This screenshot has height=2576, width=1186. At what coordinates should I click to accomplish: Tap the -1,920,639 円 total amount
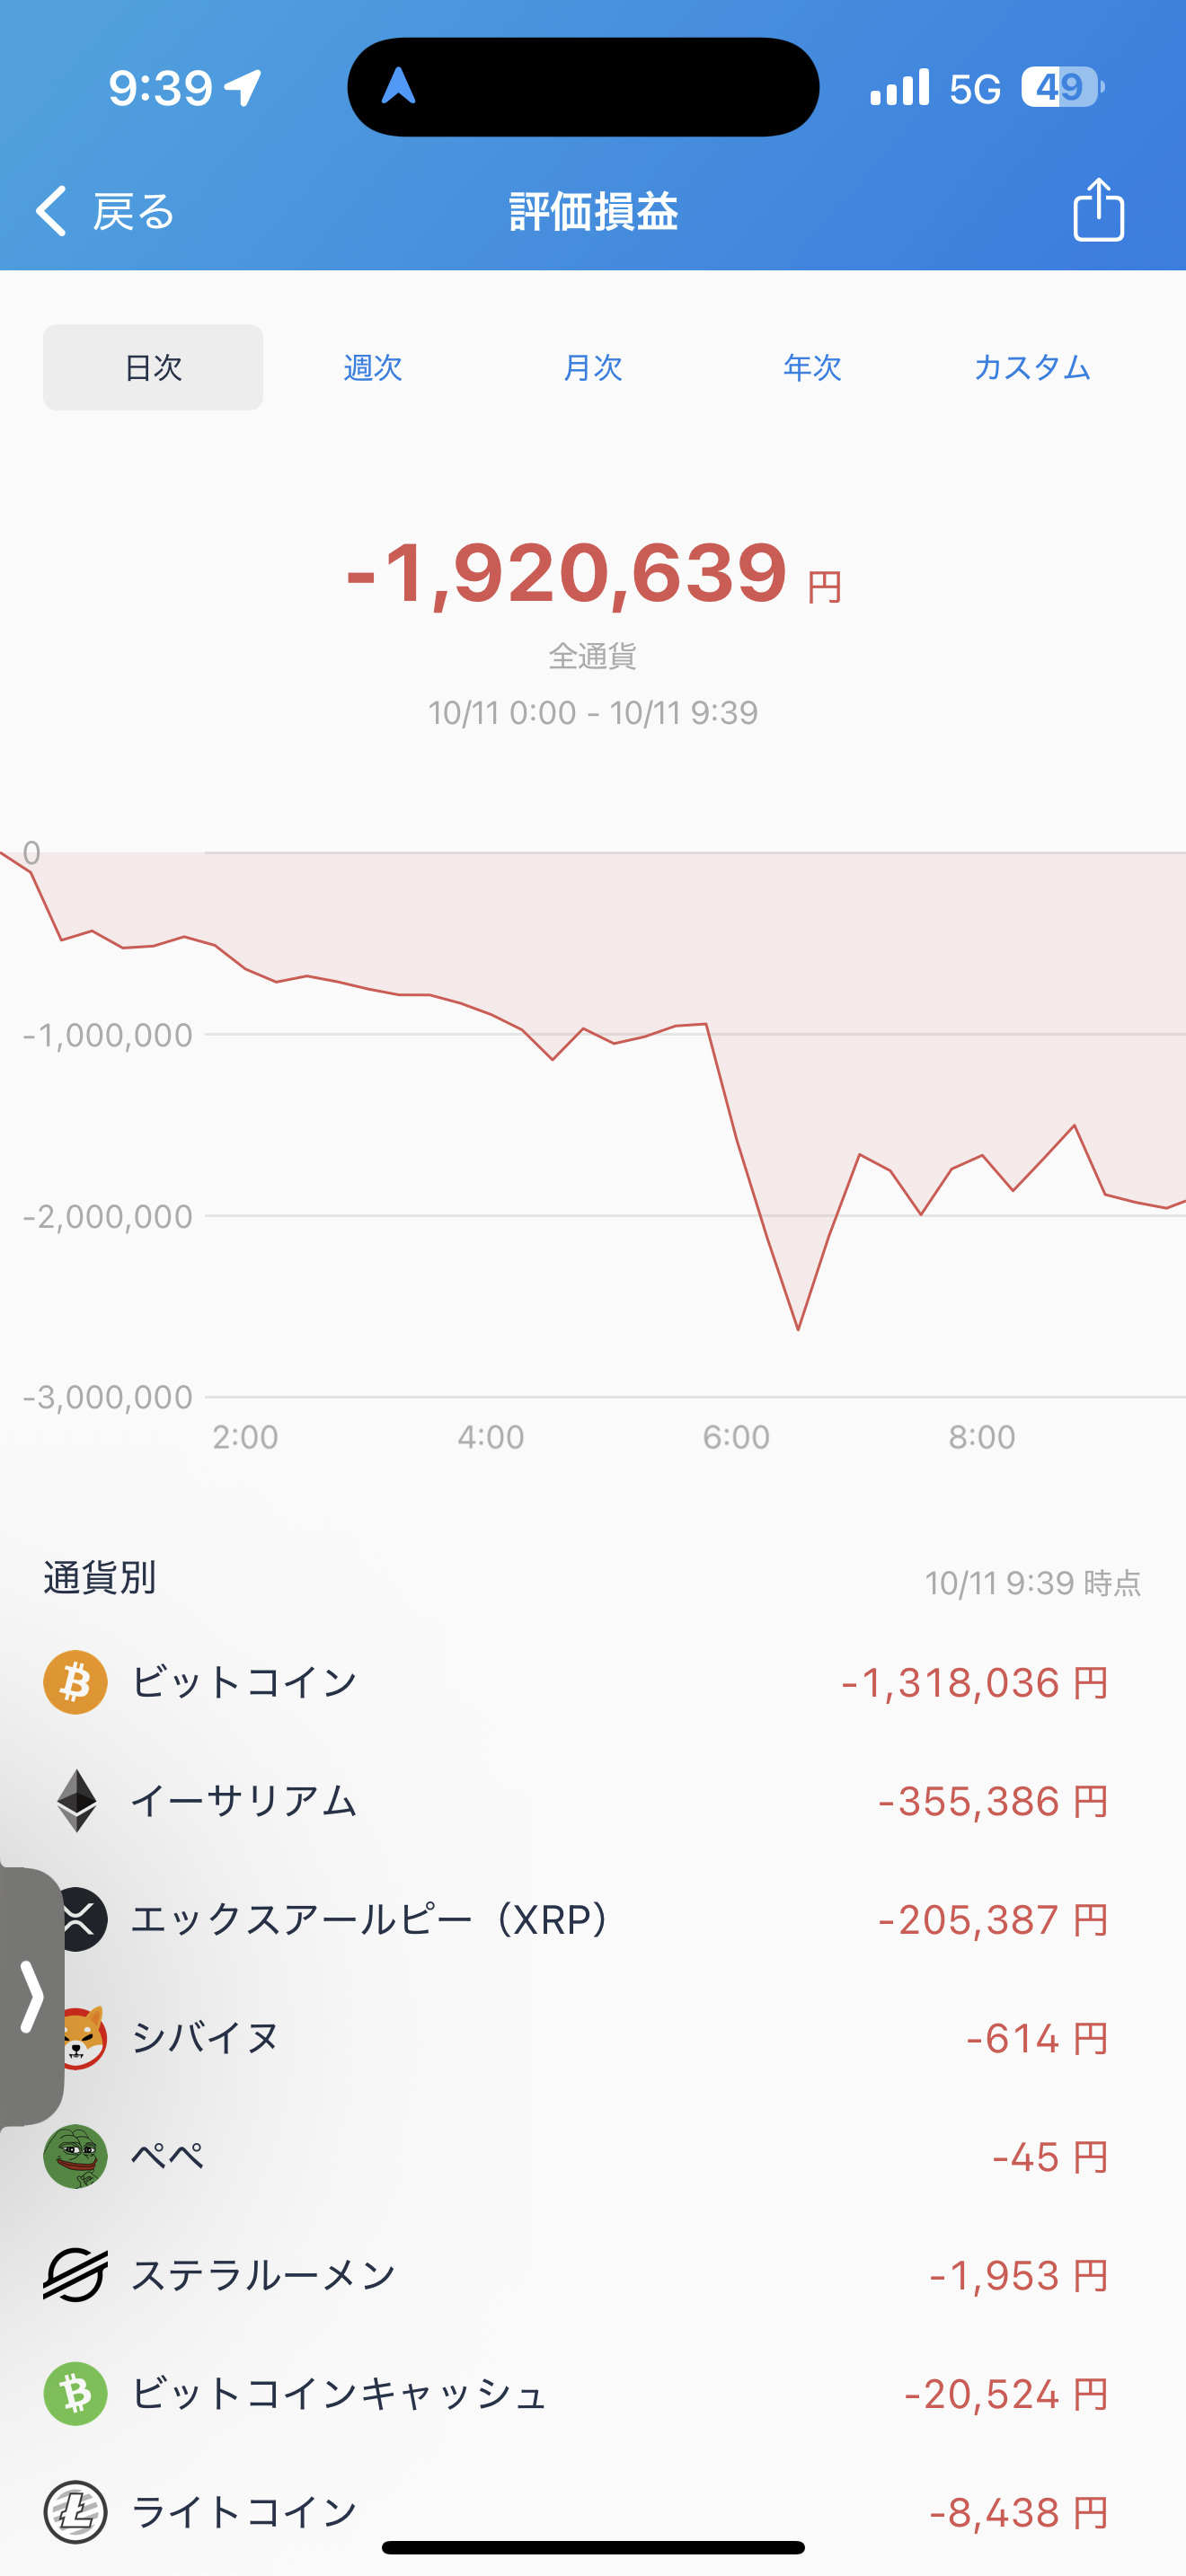point(593,573)
